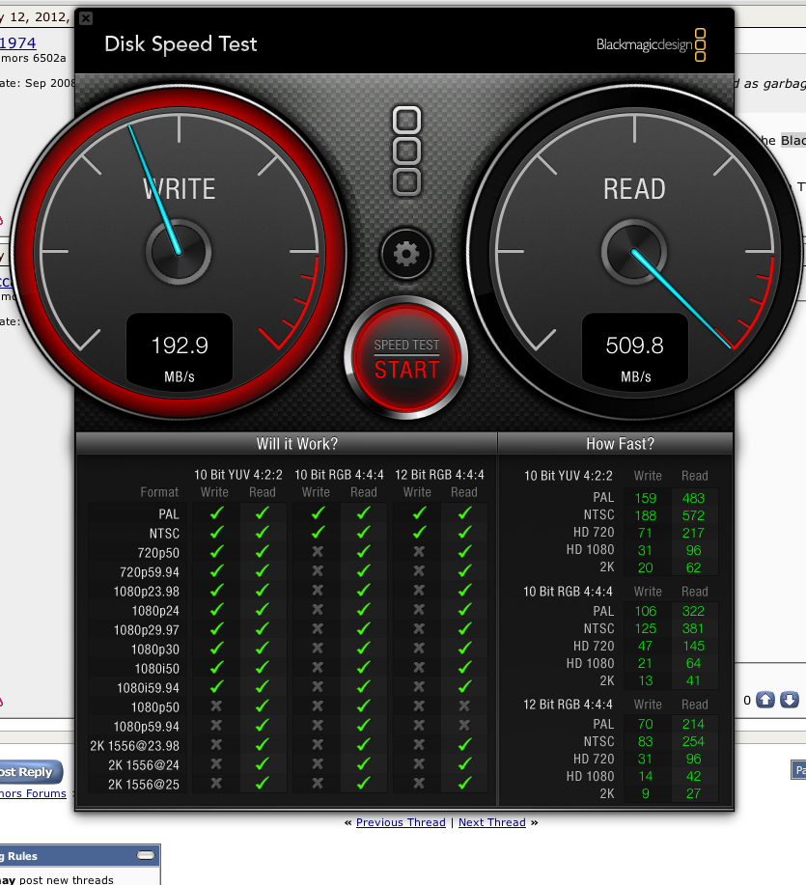Click the 1080p23.98 format row label

146,592
